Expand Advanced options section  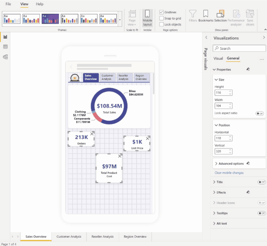pos(216,163)
